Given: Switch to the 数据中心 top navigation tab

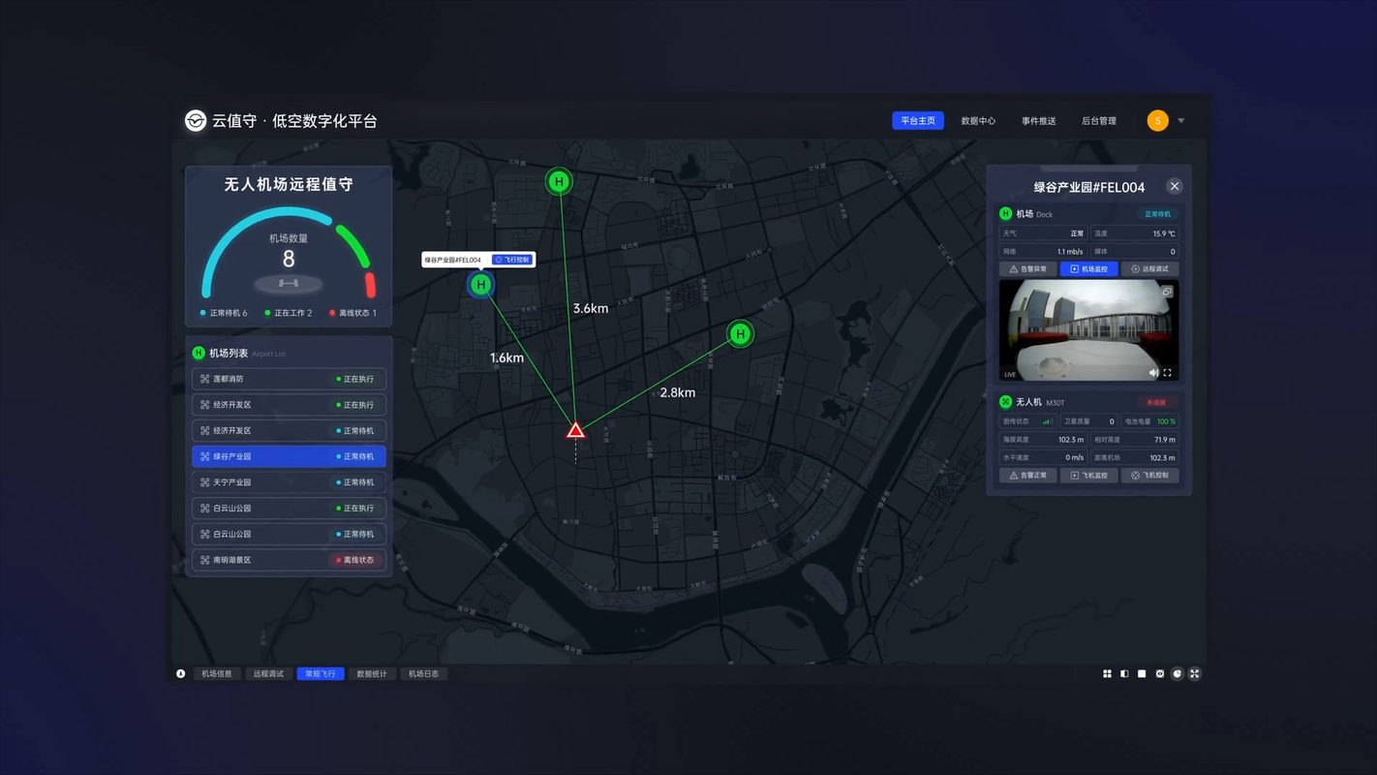Looking at the screenshot, I should [x=978, y=121].
